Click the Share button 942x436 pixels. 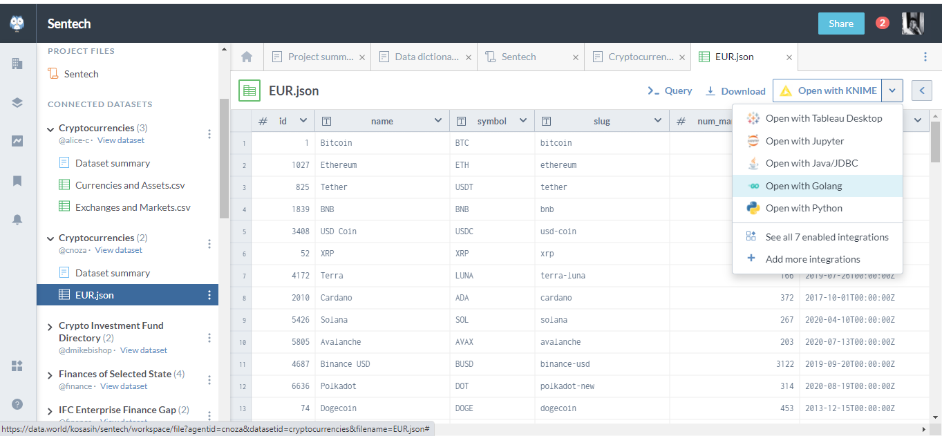click(841, 23)
